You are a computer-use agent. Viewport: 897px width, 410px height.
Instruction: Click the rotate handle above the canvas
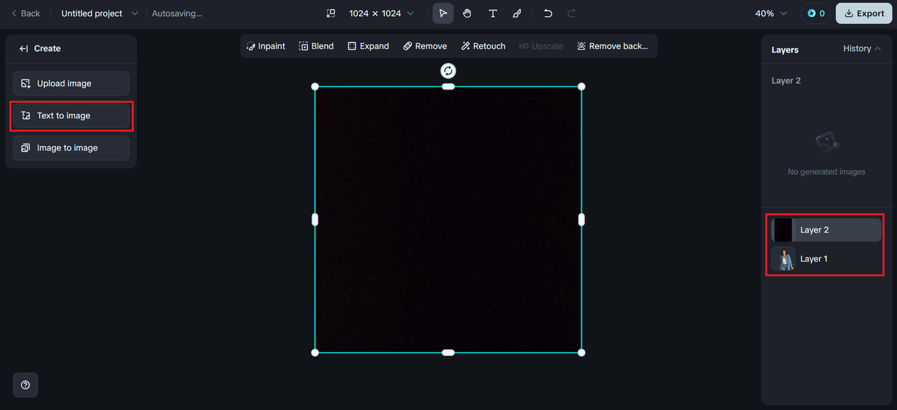coord(448,71)
